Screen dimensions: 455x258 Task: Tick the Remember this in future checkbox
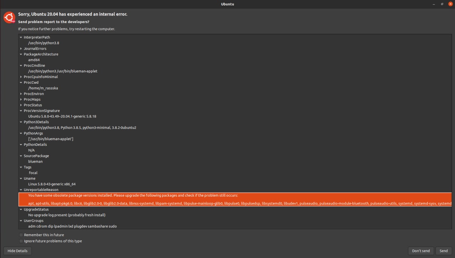[21, 235]
